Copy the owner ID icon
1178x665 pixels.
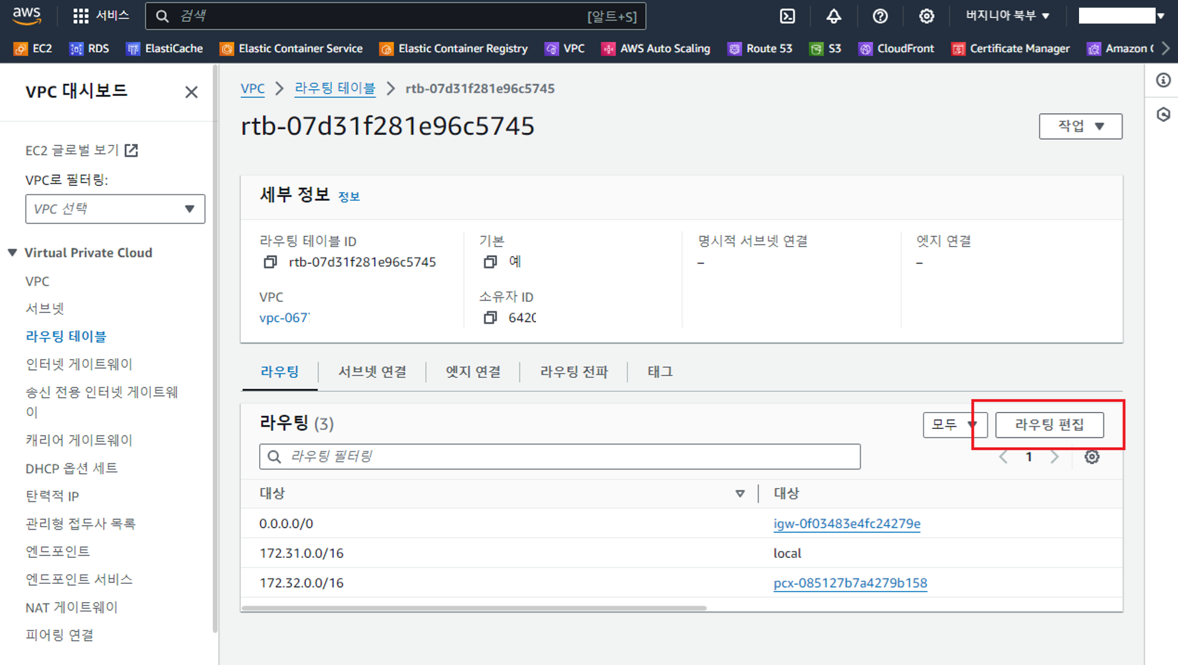(x=490, y=318)
